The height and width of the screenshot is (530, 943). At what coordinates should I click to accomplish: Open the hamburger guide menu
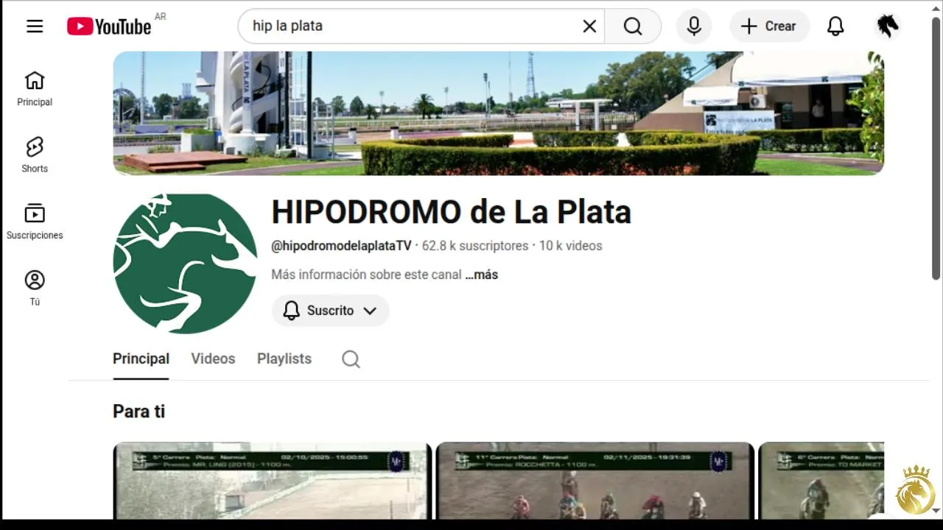(x=35, y=26)
